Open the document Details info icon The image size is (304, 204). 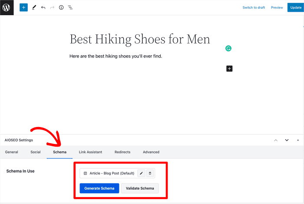pos(61,7)
